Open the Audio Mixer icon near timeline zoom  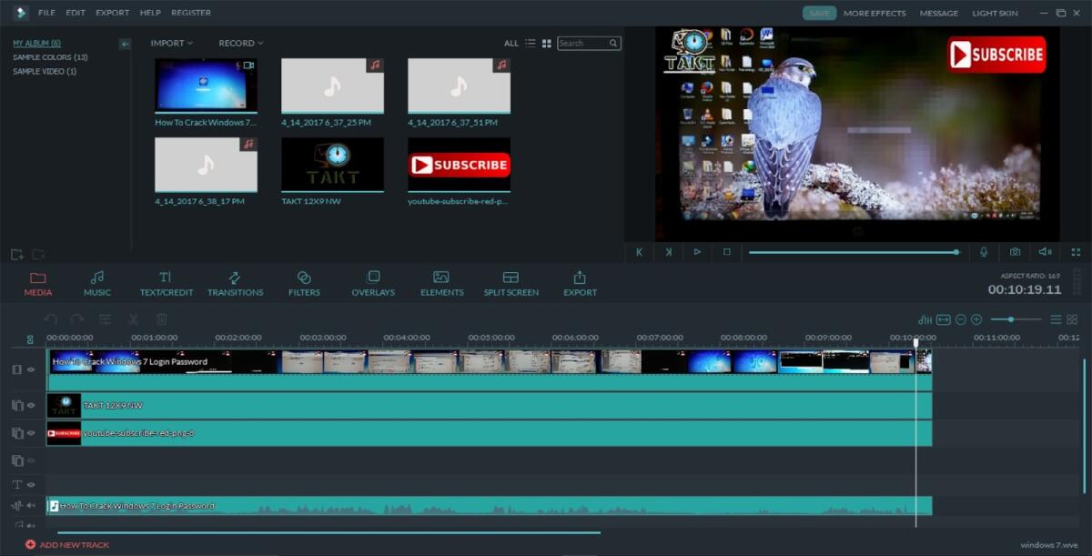tap(925, 319)
